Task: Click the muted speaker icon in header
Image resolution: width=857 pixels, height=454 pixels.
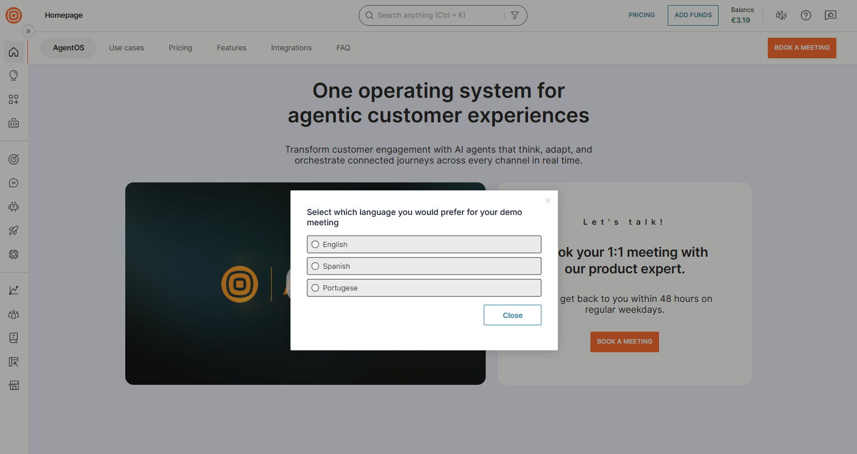Action: coord(781,15)
